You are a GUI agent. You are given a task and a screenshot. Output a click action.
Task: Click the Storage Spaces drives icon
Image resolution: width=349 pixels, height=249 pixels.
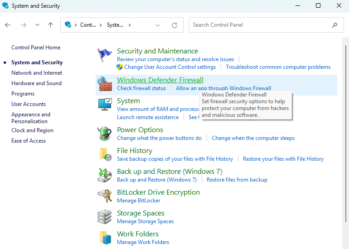(105, 217)
